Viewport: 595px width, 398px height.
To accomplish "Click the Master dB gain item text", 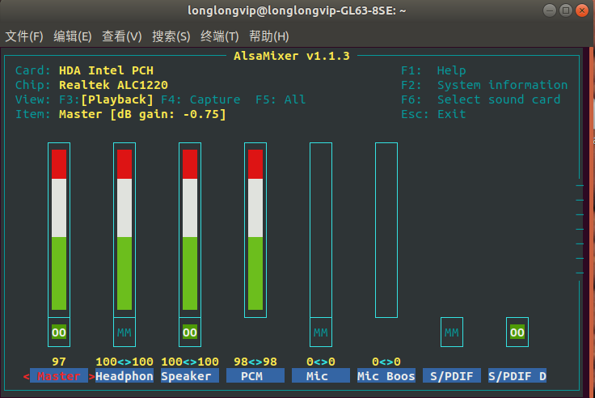I will click(x=142, y=114).
